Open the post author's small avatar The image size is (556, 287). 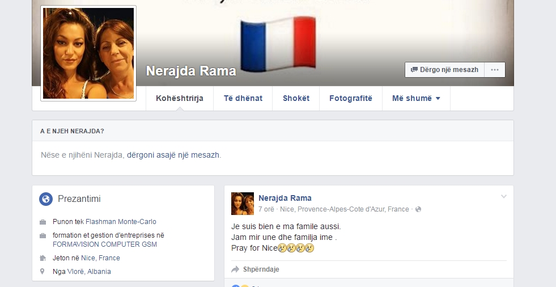click(x=243, y=204)
